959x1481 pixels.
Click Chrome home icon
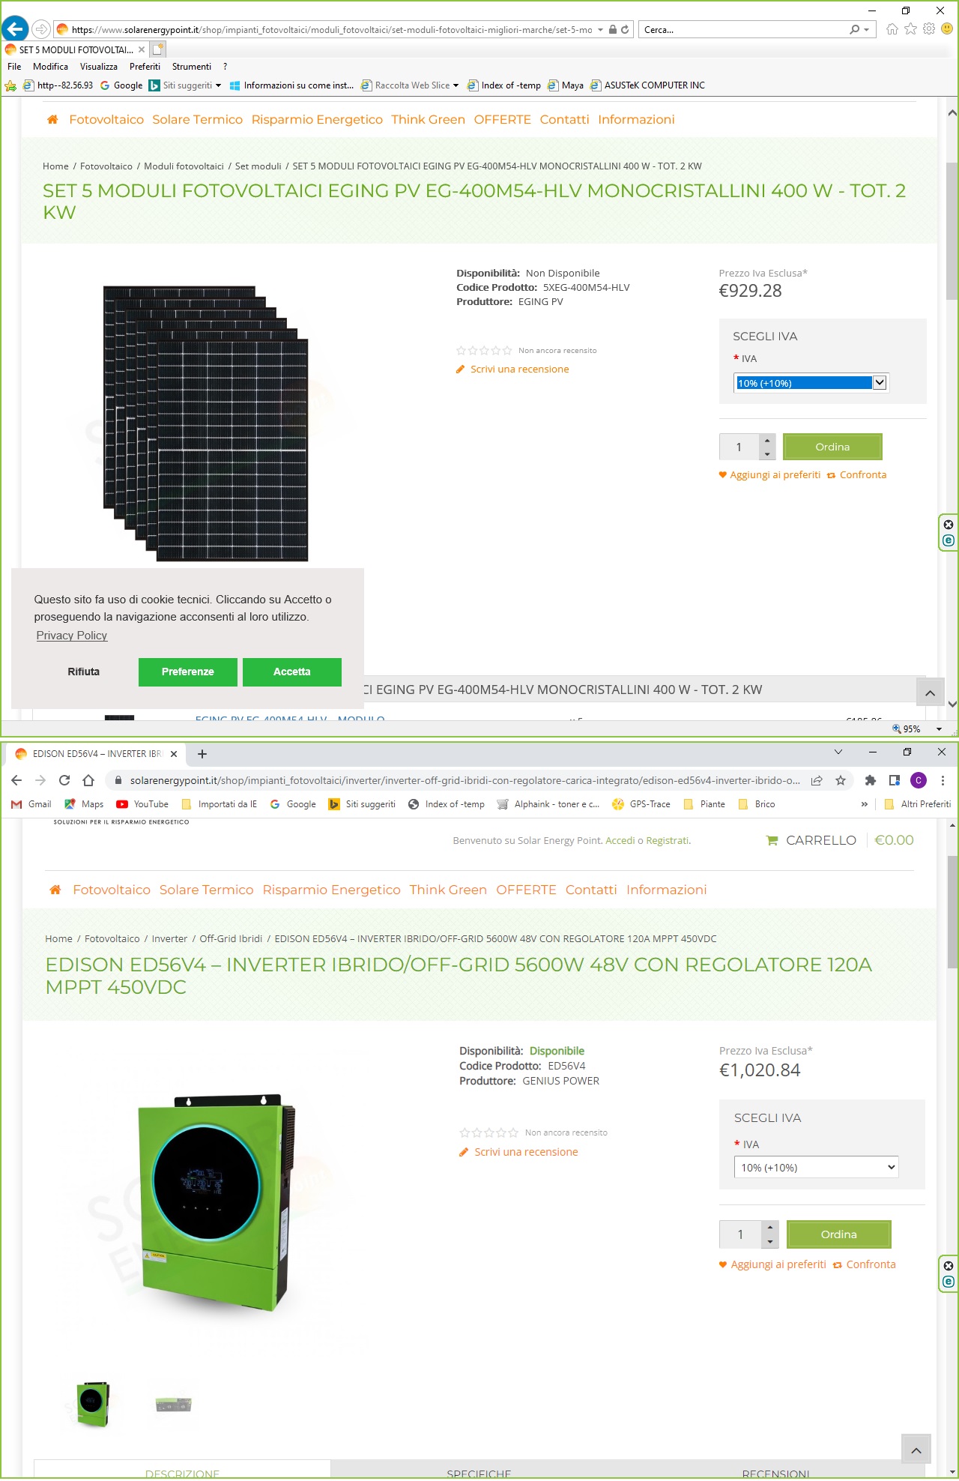[88, 780]
